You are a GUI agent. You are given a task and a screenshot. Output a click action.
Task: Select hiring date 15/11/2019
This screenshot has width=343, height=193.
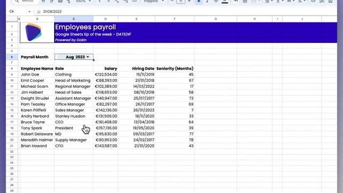(137, 75)
